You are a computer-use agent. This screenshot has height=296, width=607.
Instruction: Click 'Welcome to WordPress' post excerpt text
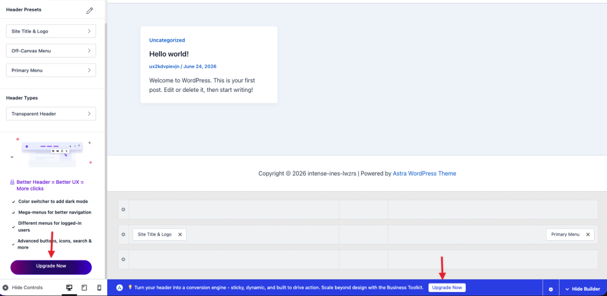tap(202, 85)
